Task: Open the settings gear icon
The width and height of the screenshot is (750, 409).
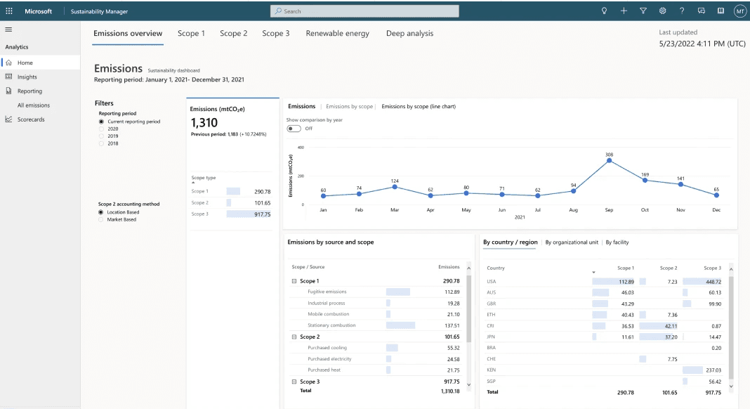Action: [662, 11]
